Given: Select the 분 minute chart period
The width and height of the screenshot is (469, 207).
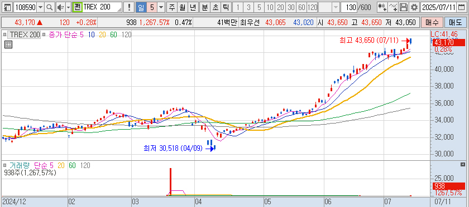Looking at the screenshot, I should [x=204, y=7].
